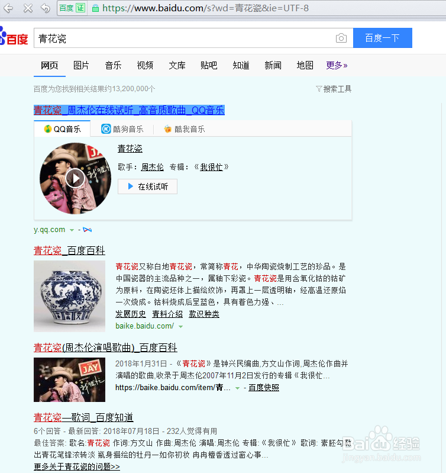Open camera image search icon
This screenshot has height=473, width=446.
341,38
